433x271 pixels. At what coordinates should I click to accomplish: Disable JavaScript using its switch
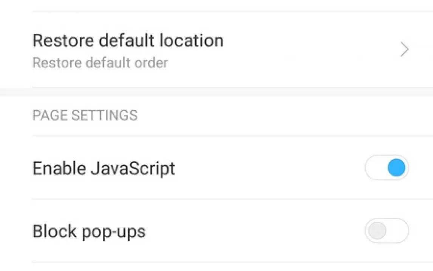pyautogui.click(x=387, y=168)
